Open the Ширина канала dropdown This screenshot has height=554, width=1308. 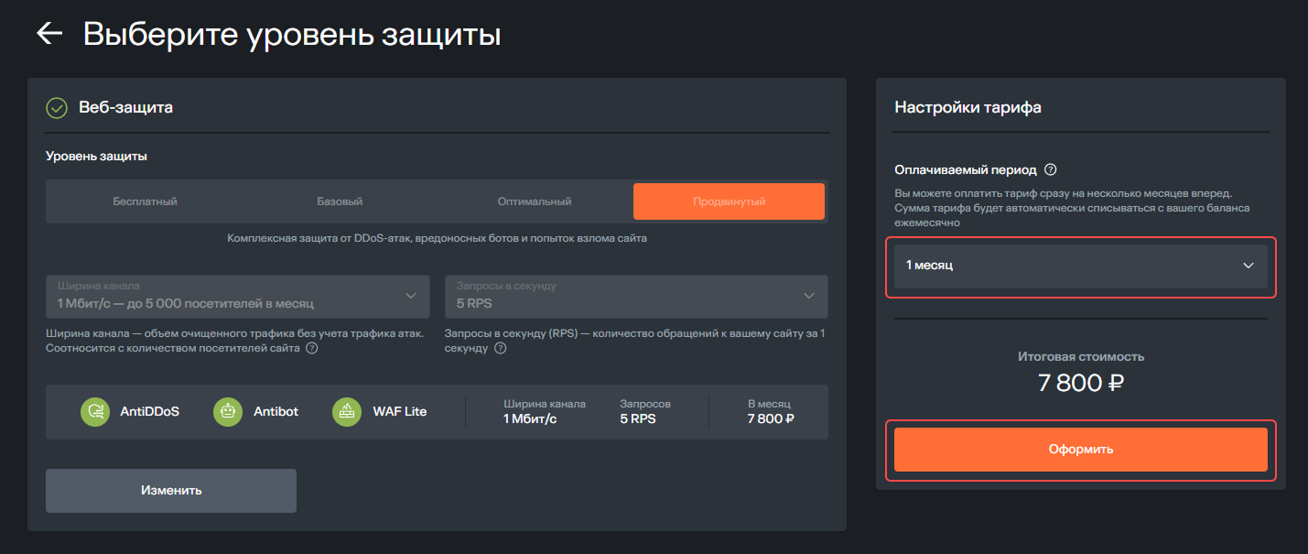[238, 297]
